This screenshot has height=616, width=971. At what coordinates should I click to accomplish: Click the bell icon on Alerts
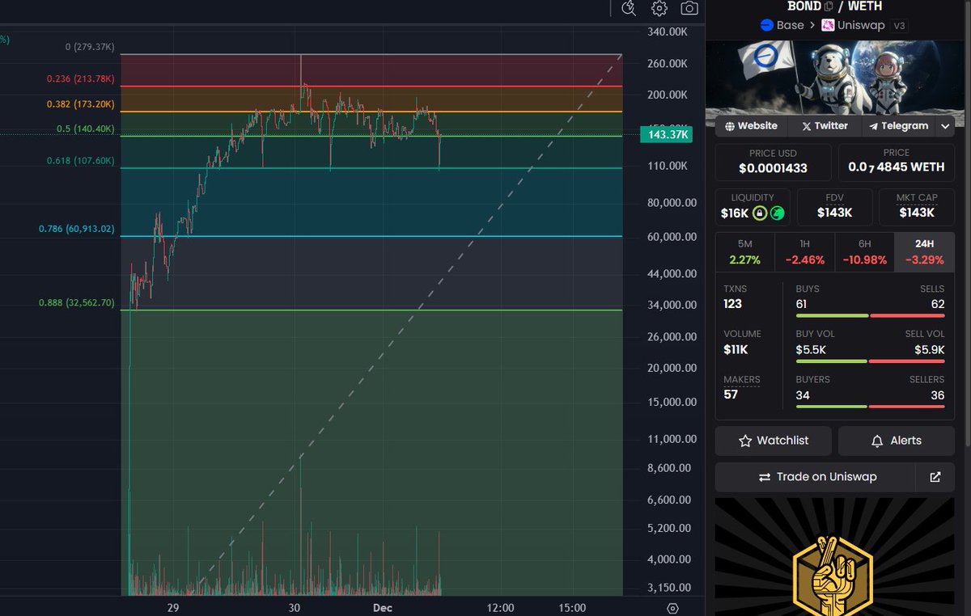coord(877,441)
